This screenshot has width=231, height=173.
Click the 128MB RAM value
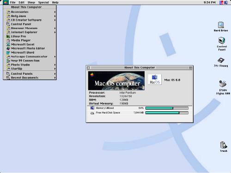124,100
